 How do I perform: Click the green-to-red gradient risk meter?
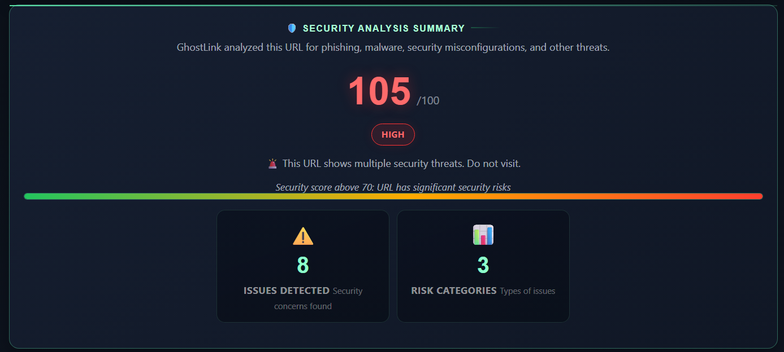(x=392, y=196)
